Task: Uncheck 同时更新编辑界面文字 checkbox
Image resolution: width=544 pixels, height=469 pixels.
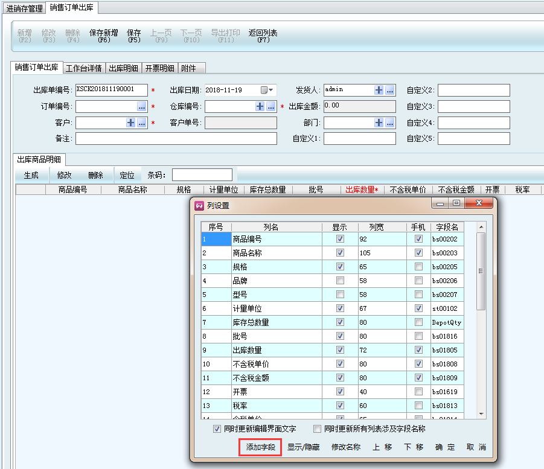Action: tap(217, 429)
